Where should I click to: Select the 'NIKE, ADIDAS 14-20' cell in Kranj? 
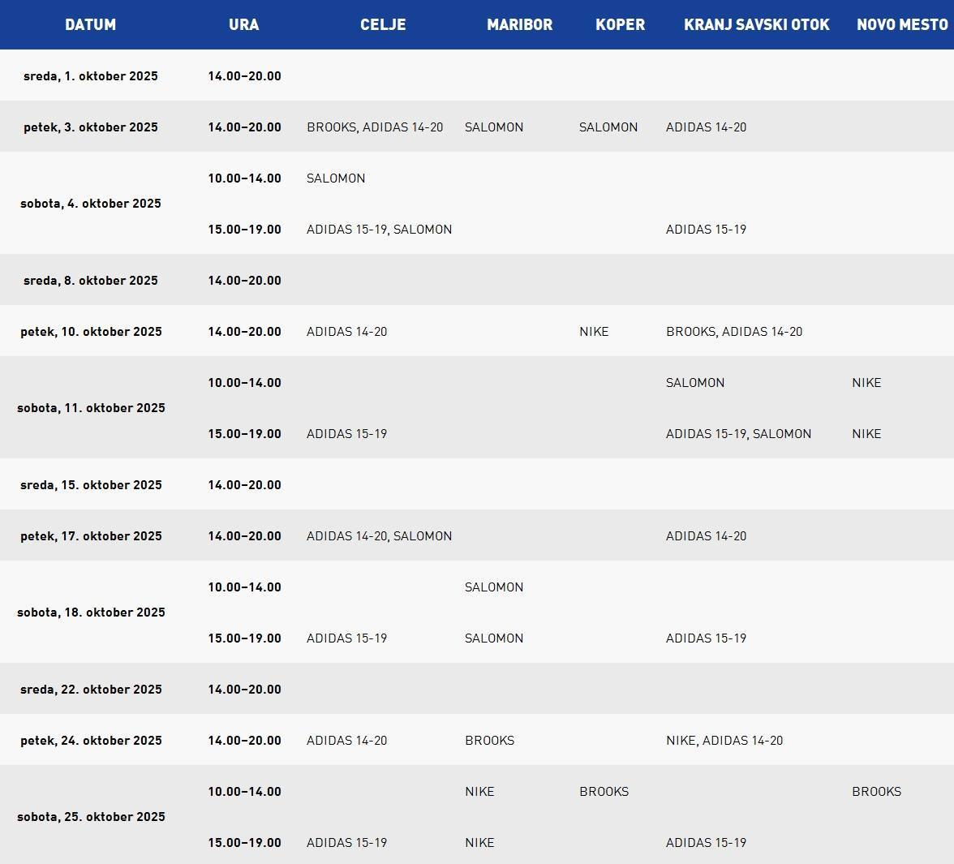(x=724, y=741)
